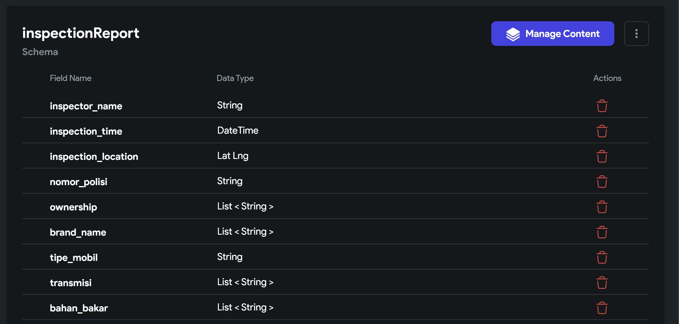Image resolution: width=679 pixels, height=324 pixels.
Task: Select the bahan_bakar field name
Action: tap(79, 308)
